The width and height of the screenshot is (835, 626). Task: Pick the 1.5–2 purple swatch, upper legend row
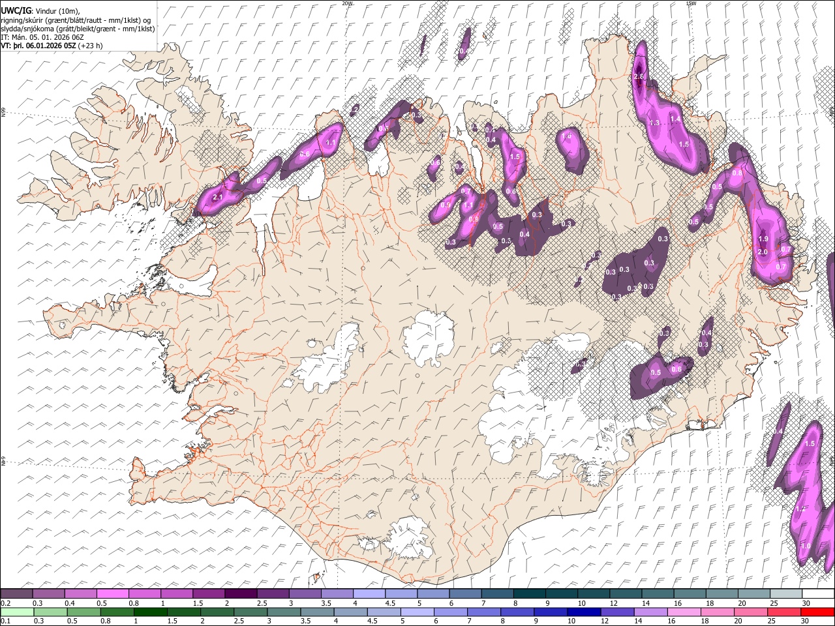tap(208, 593)
